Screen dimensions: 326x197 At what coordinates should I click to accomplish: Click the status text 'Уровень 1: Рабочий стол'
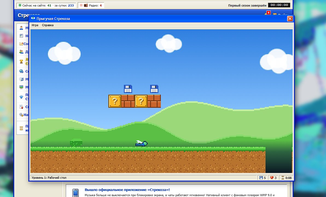[x=49, y=178]
